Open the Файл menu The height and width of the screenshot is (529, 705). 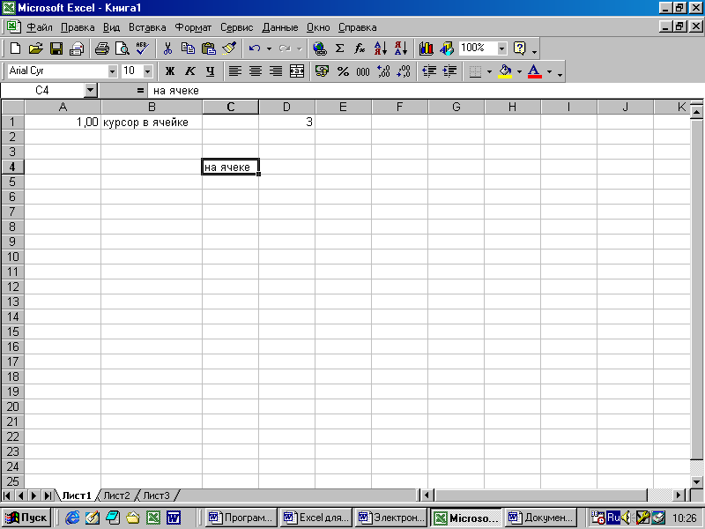coord(40,27)
